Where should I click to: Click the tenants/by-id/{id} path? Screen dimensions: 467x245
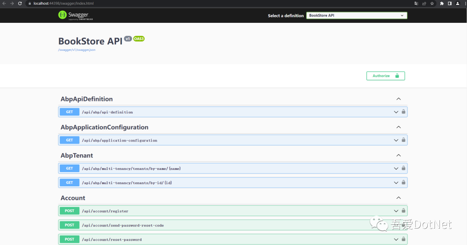tap(127, 182)
